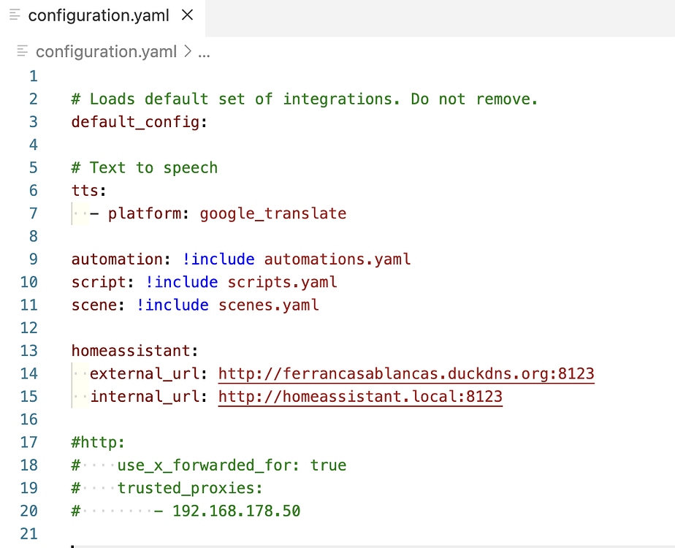Close the configuration.yaml tab
The width and height of the screenshot is (675, 548).
pyautogui.click(x=187, y=15)
